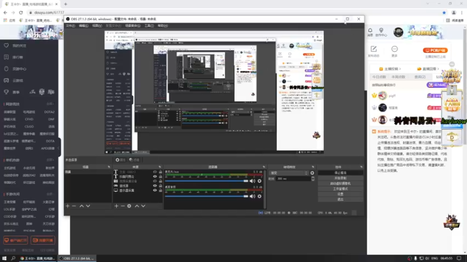Image resolution: width=467 pixels, height=262 pixels.
Task: Switch to the 本周点数 ranking tab
Action: [399, 77]
